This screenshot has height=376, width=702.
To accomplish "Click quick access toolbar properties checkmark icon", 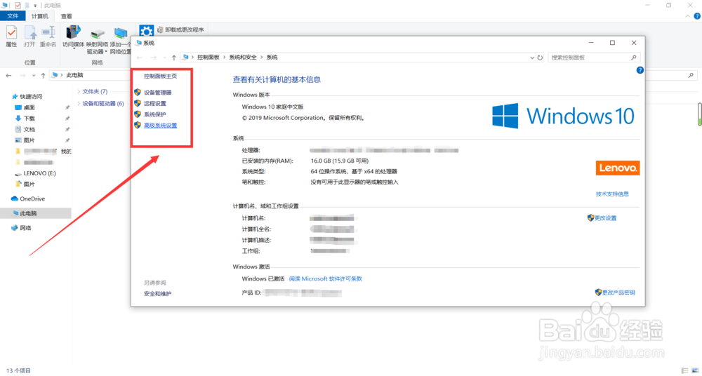I will click(x=18, y=6).
